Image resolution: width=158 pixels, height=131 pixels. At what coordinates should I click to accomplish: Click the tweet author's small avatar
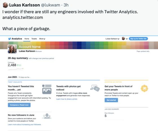pyautogui.click(x=5, y=5)
